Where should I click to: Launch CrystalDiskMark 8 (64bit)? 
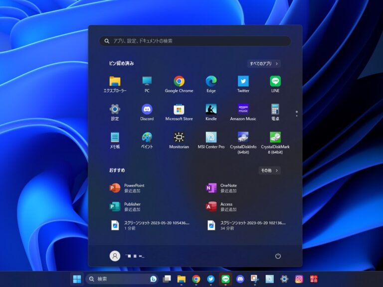[275, 143]
